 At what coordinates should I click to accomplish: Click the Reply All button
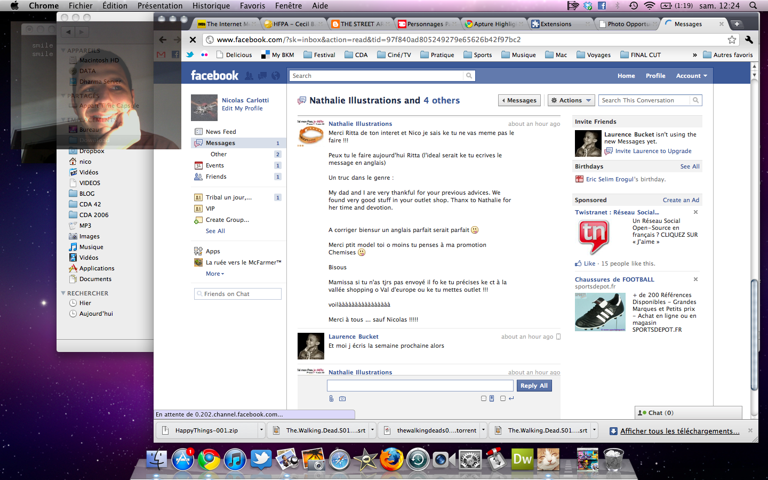click(534, 386)
